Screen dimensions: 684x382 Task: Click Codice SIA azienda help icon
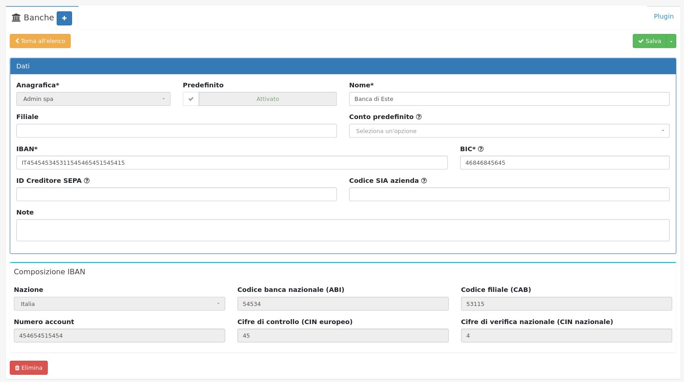coord(424,181)
